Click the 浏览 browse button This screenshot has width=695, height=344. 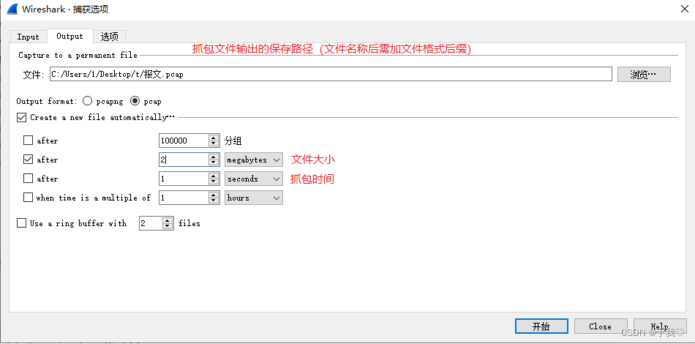[644, 75]
